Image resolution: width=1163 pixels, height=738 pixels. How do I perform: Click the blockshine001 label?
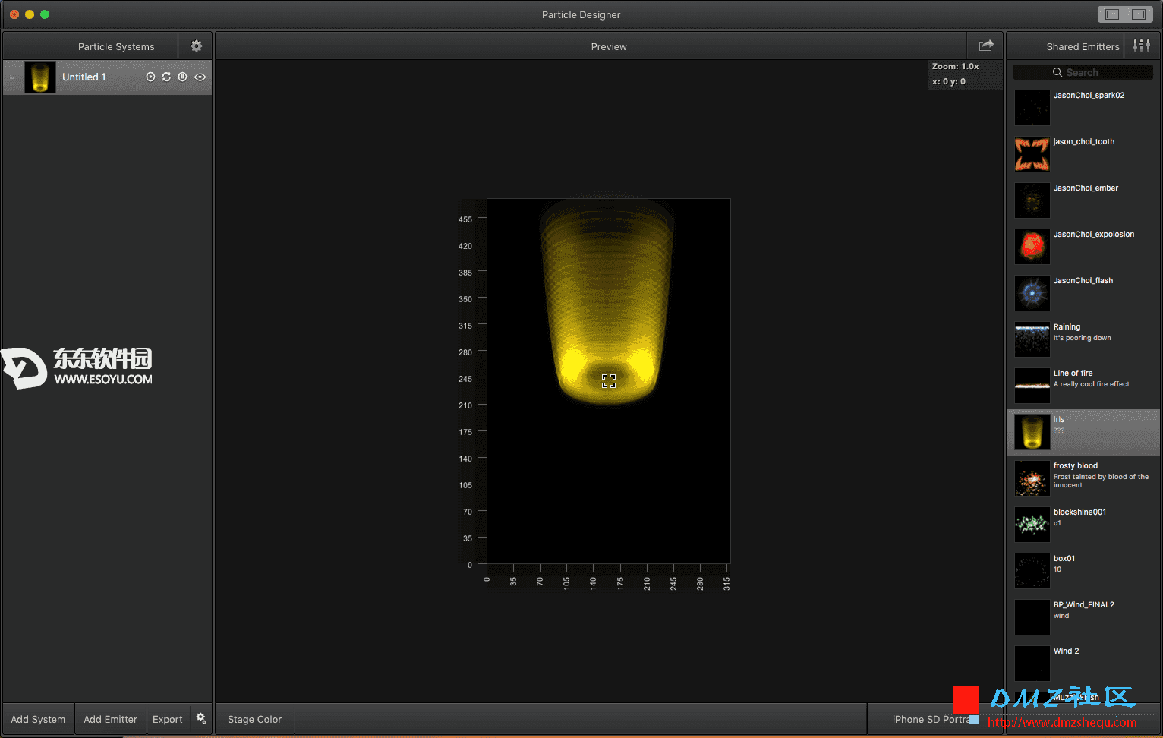pos(1079,512)
